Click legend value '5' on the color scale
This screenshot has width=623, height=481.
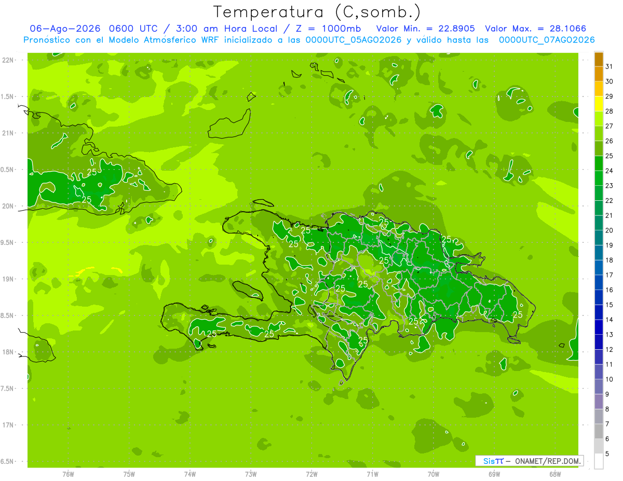pos(607,453)
